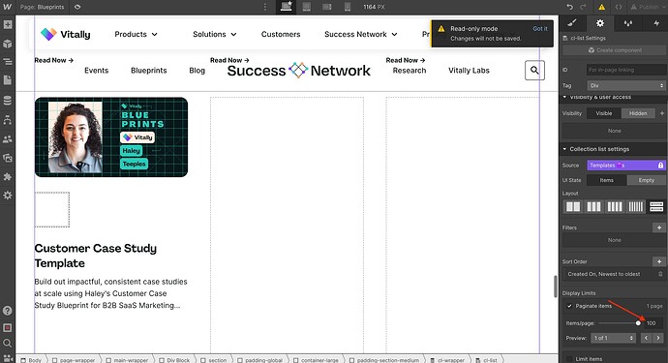Viewport: 668px width, 363px height.
Task: Open the Navigator panel
Action: coord(8,62)
